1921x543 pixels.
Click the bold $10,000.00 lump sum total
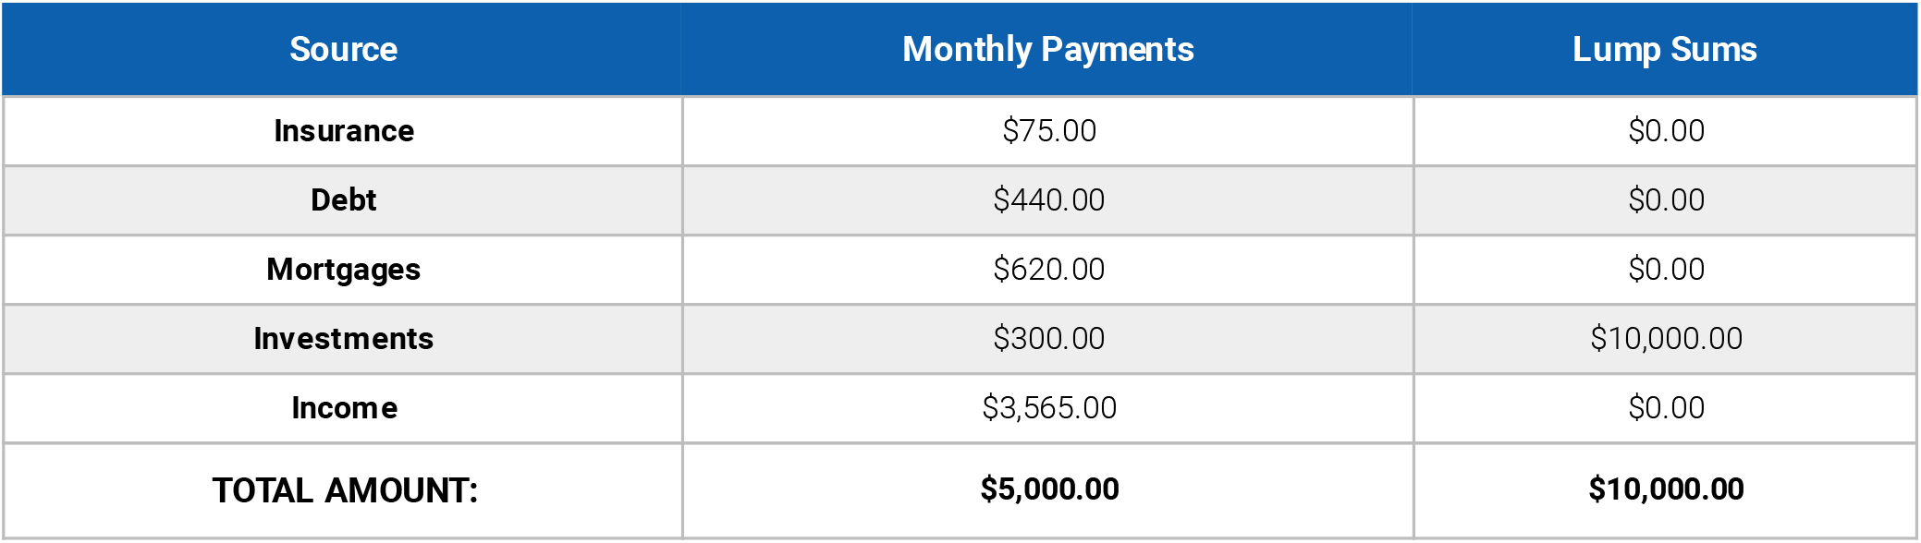click(x=1666, y=489)
